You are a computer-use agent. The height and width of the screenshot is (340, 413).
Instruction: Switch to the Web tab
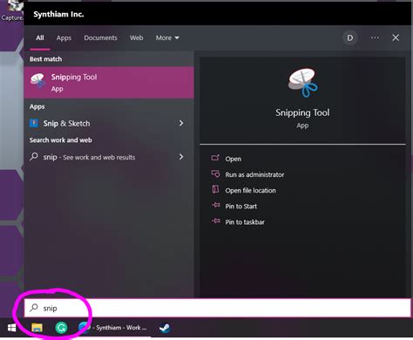pos(136,38)
